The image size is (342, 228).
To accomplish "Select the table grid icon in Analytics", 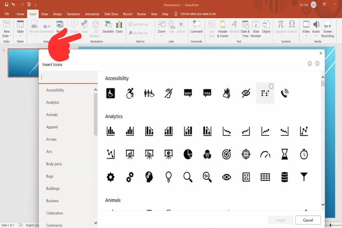I will [265, 177].
